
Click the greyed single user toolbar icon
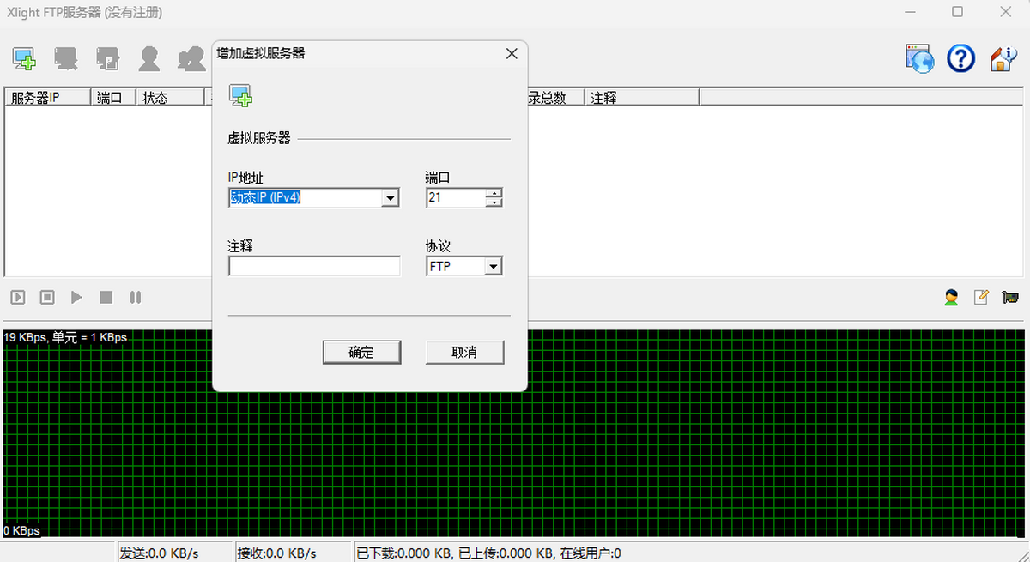pyautogui.click(x=149, y=58)
